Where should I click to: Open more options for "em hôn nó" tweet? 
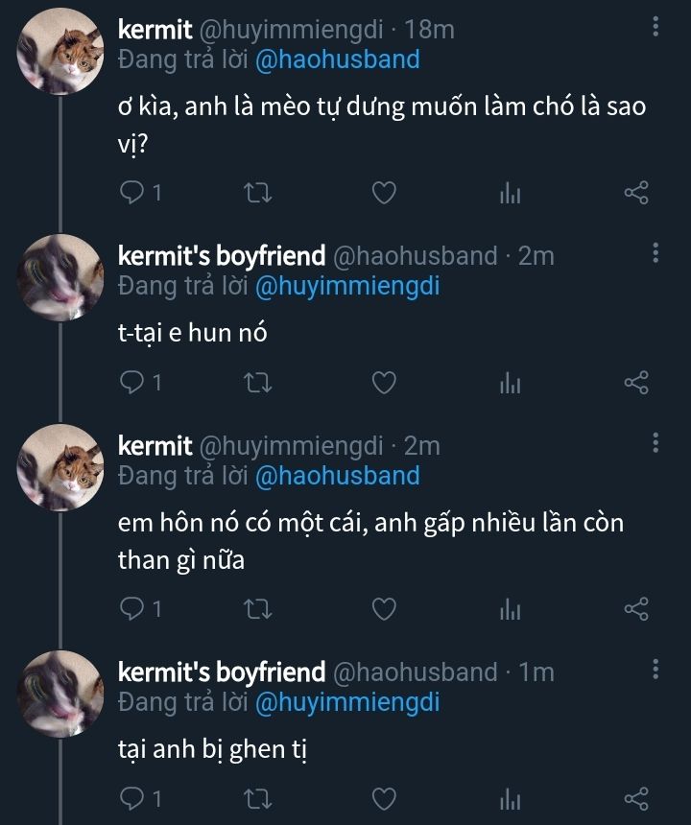point(655,443)
